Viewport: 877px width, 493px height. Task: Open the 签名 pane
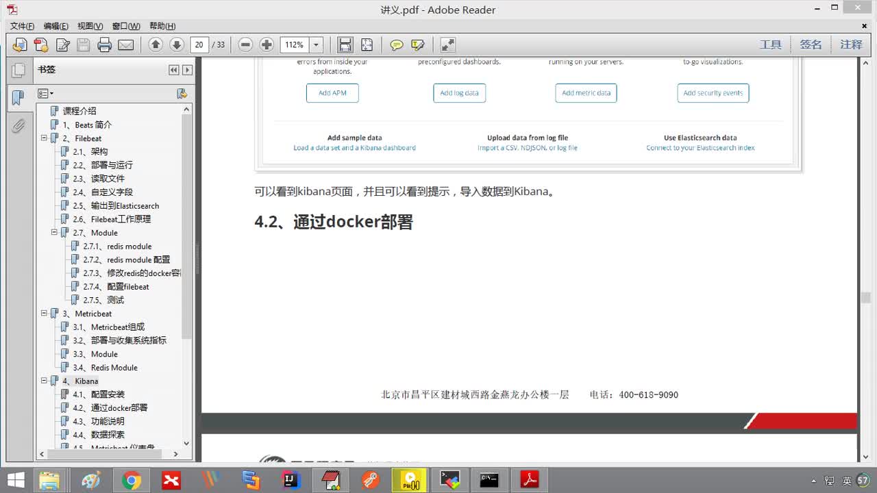point(811,45)
